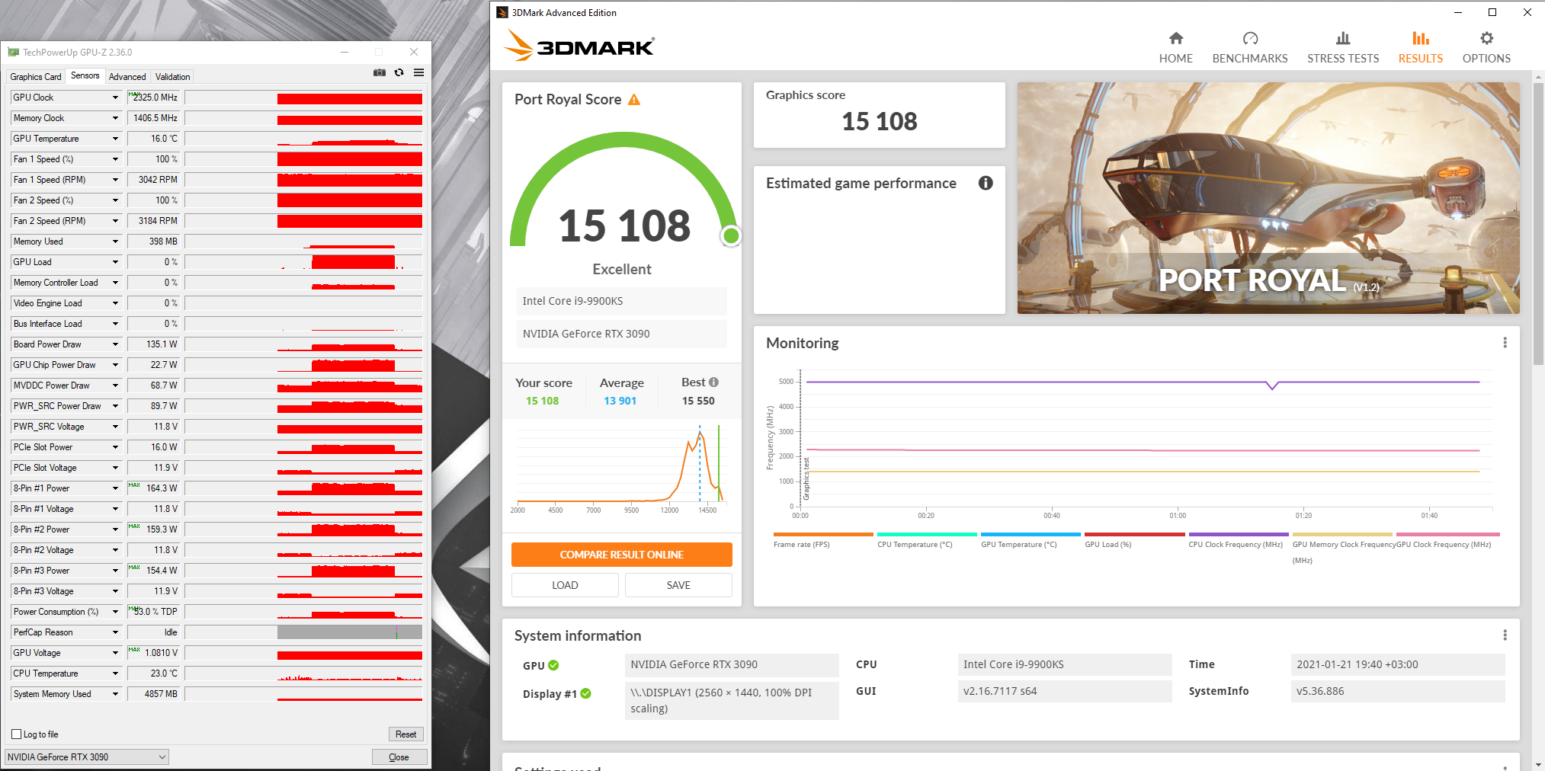Open the Monitoring panel three-dot menu

tap(1505, 343)
